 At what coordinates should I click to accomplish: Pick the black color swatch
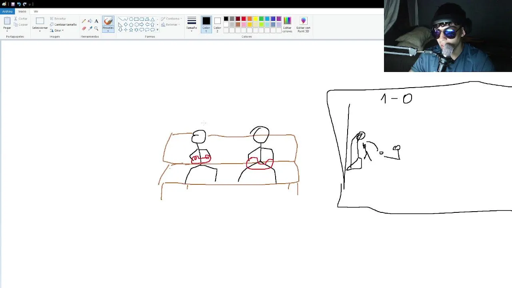(226, 19)
